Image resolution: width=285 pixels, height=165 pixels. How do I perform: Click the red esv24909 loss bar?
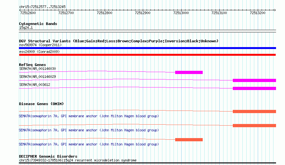pos(147,55)
